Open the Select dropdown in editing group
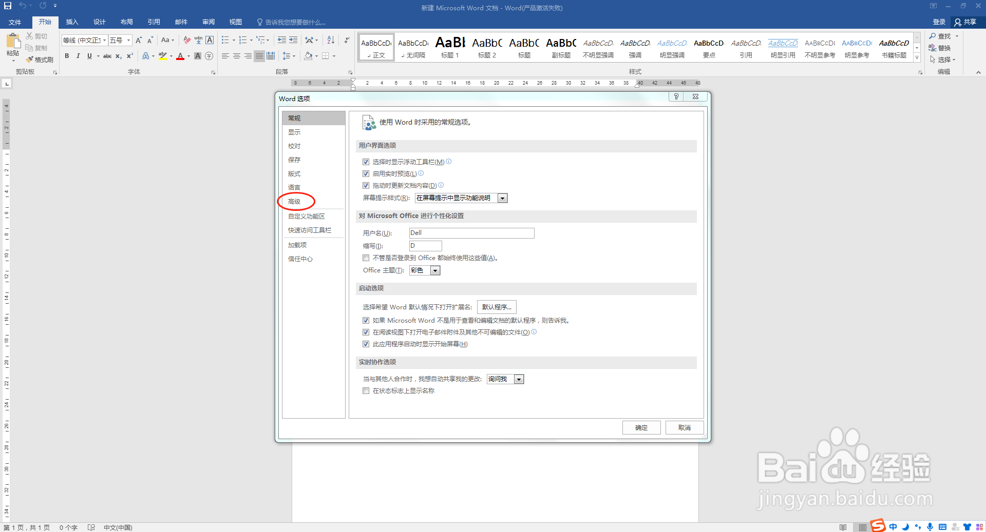986x532 pixels. (943, 60)
